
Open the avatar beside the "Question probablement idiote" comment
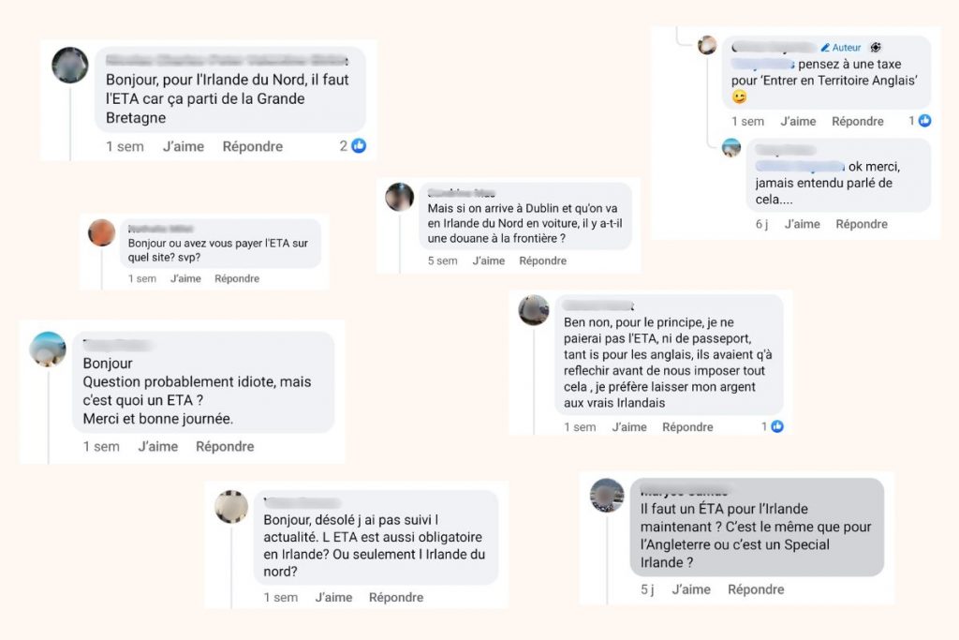point(48,349)
